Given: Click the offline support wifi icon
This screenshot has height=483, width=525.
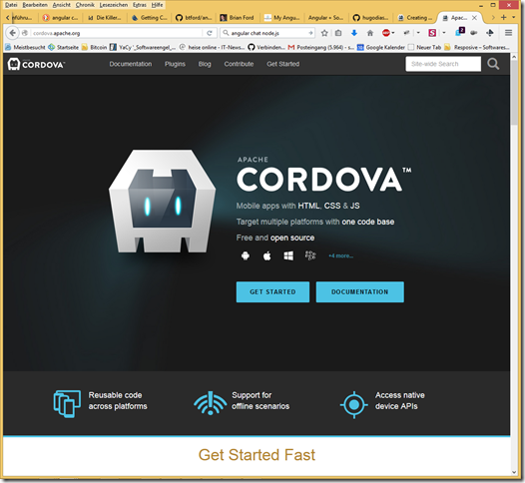Looking at the screenshot, I should (x=210, y=403).
